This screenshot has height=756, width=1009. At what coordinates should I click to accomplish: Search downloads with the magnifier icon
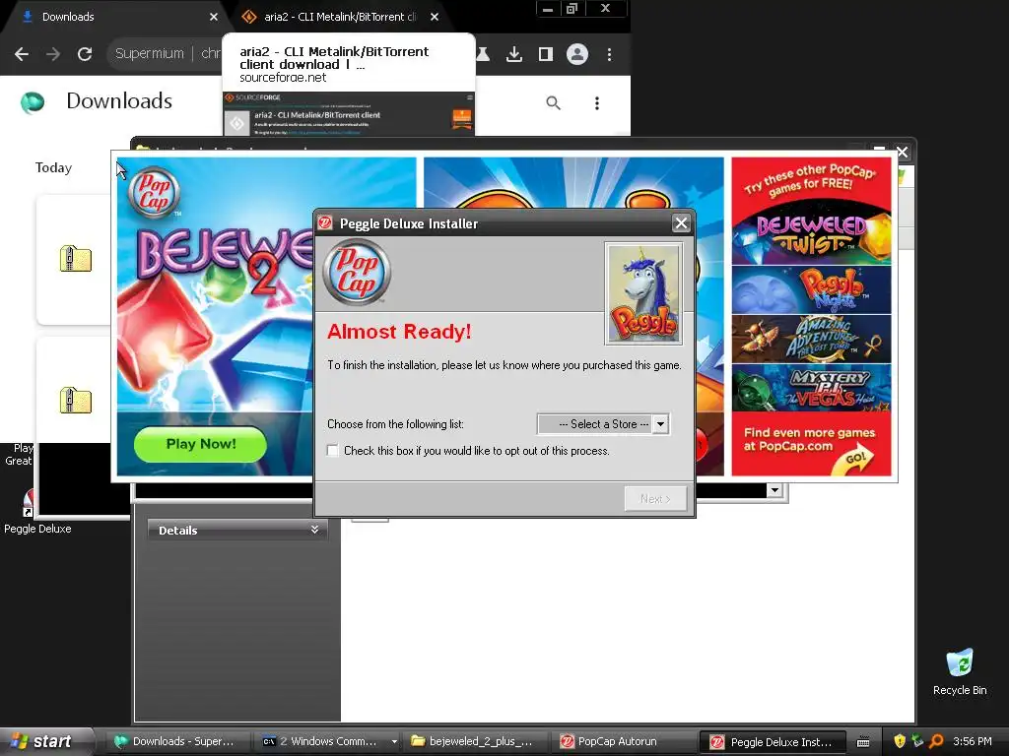coord(553,102)
